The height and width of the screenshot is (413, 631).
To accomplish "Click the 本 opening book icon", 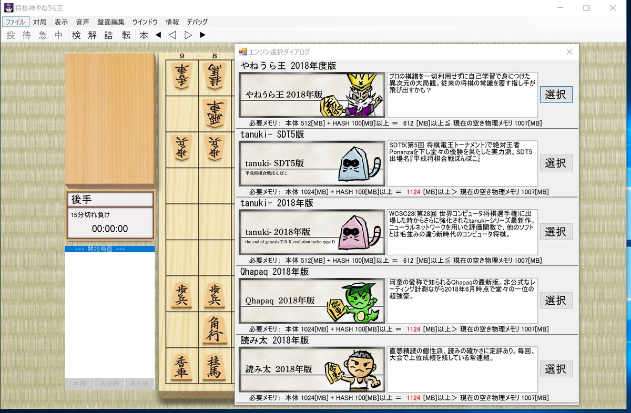I will click(x=143, y=35).
